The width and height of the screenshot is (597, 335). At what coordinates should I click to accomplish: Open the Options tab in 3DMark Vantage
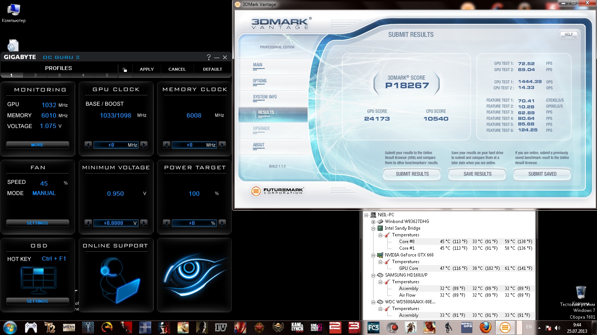(x=273, y=82)
